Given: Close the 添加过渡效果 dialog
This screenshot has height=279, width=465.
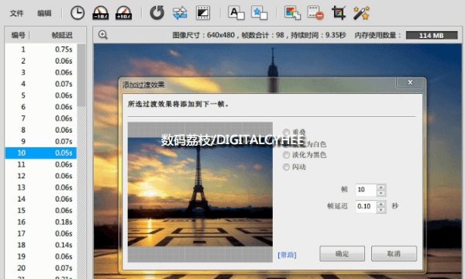Looking at the screenshot, I should point(410,82).
